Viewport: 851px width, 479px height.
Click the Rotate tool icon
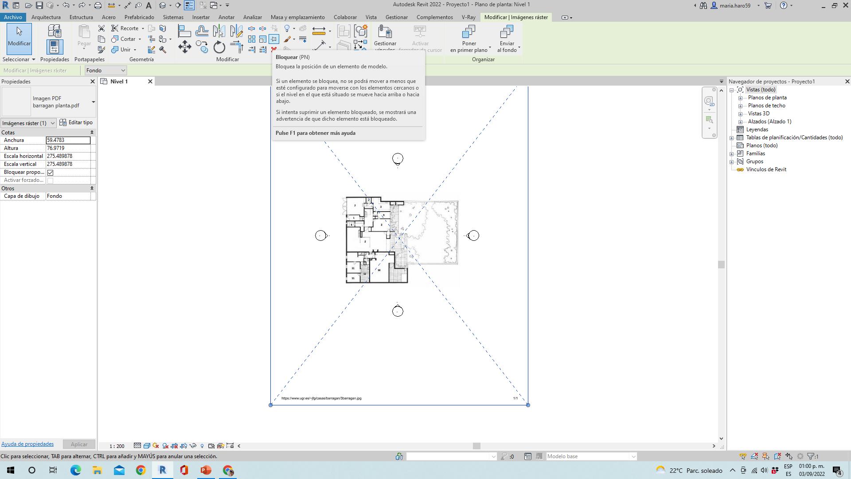(219, 47)
